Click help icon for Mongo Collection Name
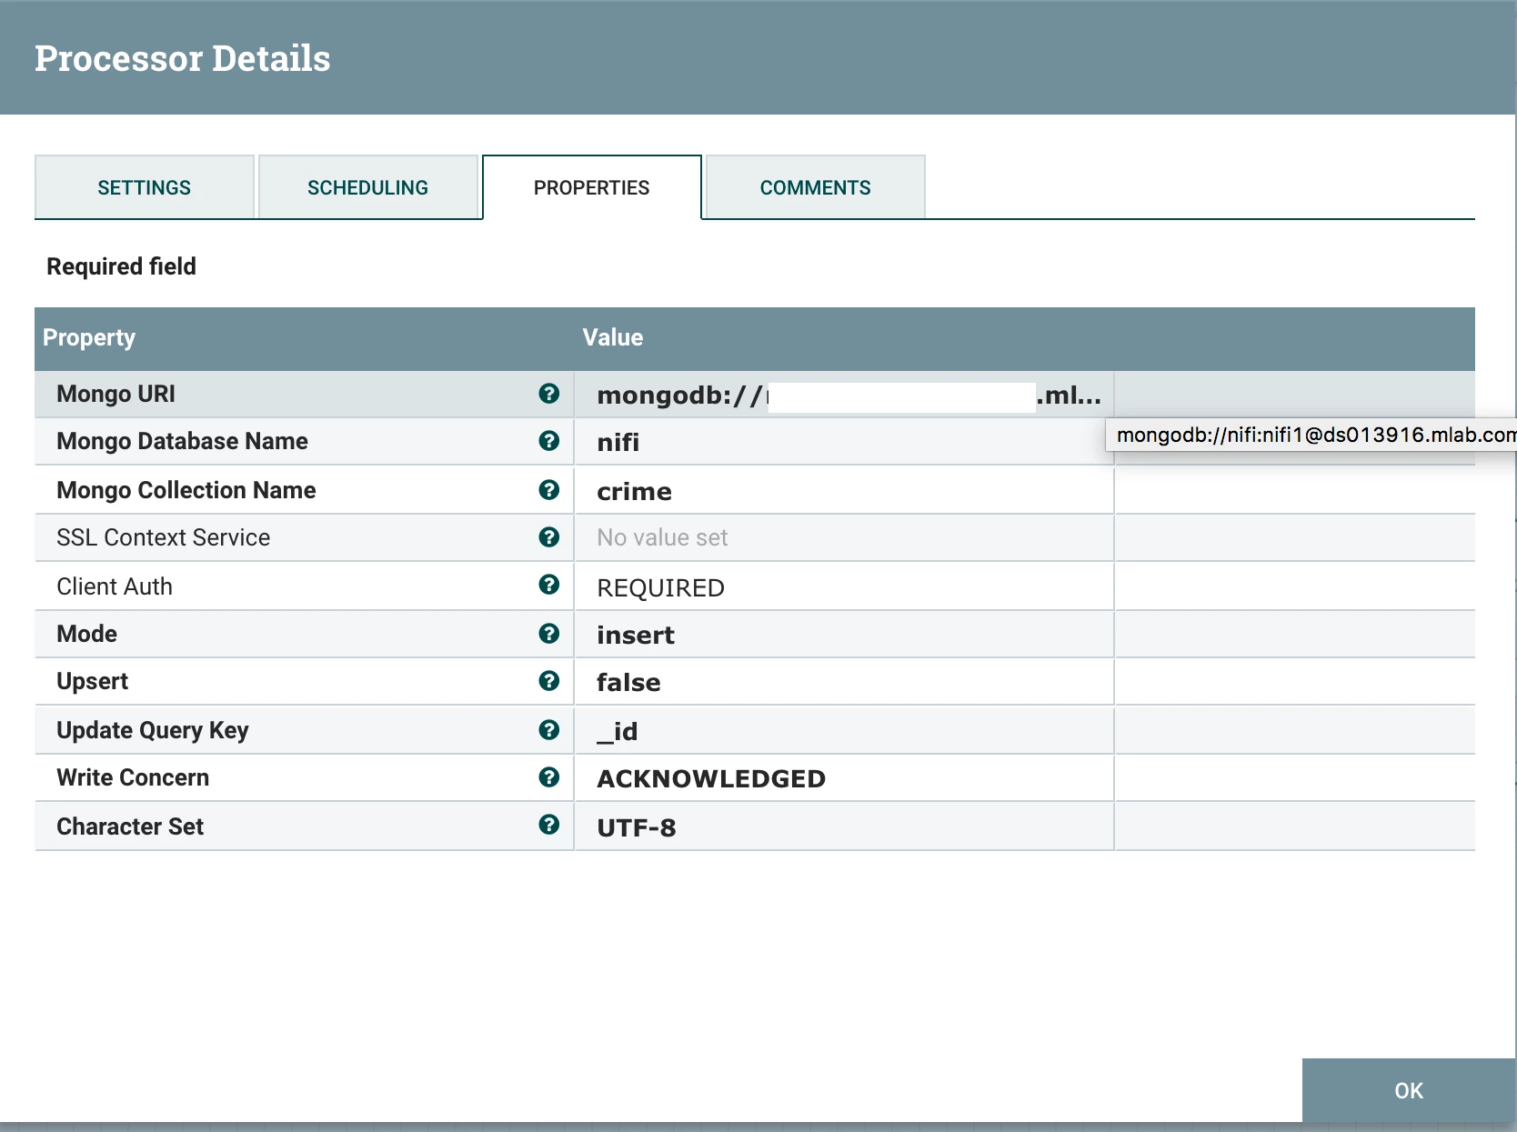 (x=549, y=490)
